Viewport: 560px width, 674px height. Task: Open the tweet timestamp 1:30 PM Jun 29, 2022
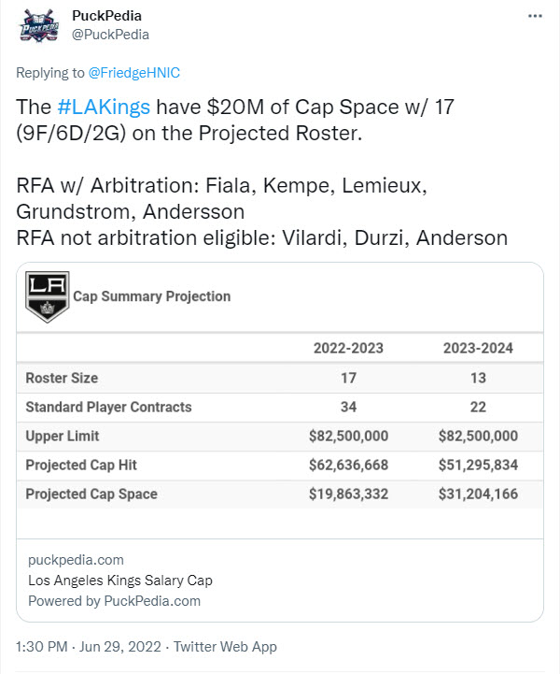click(x=89, y=647)
